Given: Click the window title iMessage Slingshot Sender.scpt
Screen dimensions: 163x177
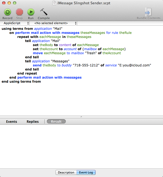Looking at the screenshot, I should [x=84, y=3].
